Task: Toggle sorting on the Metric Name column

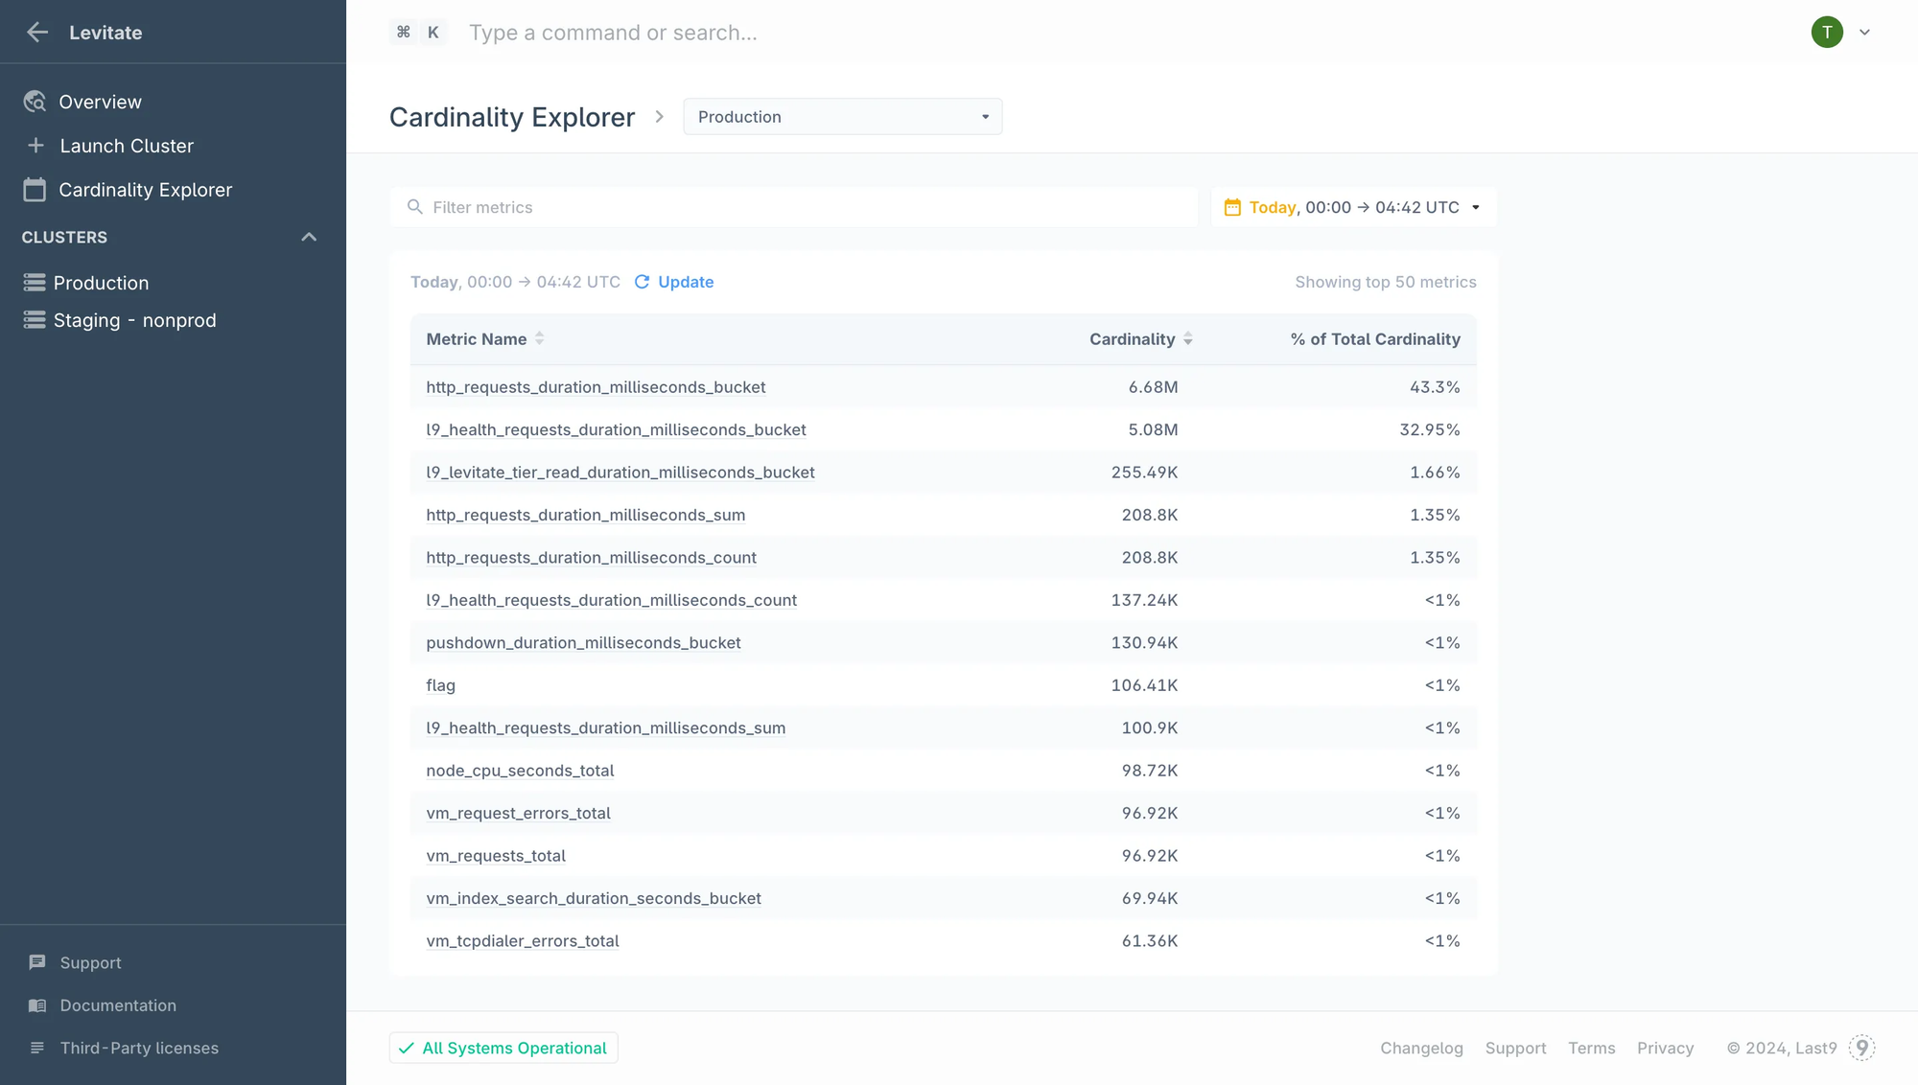Action: click(x=540, y=338)
